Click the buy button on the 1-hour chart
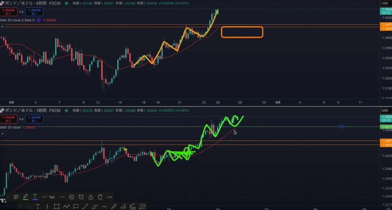 (34, 119)
